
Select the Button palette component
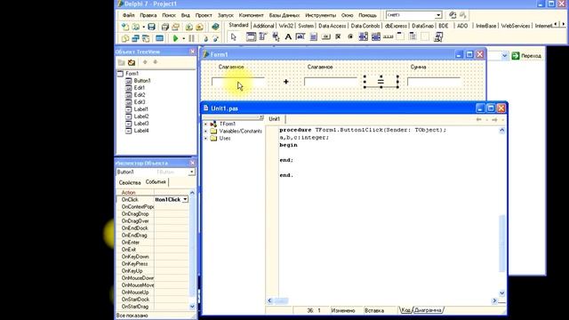tap(325, 36)
